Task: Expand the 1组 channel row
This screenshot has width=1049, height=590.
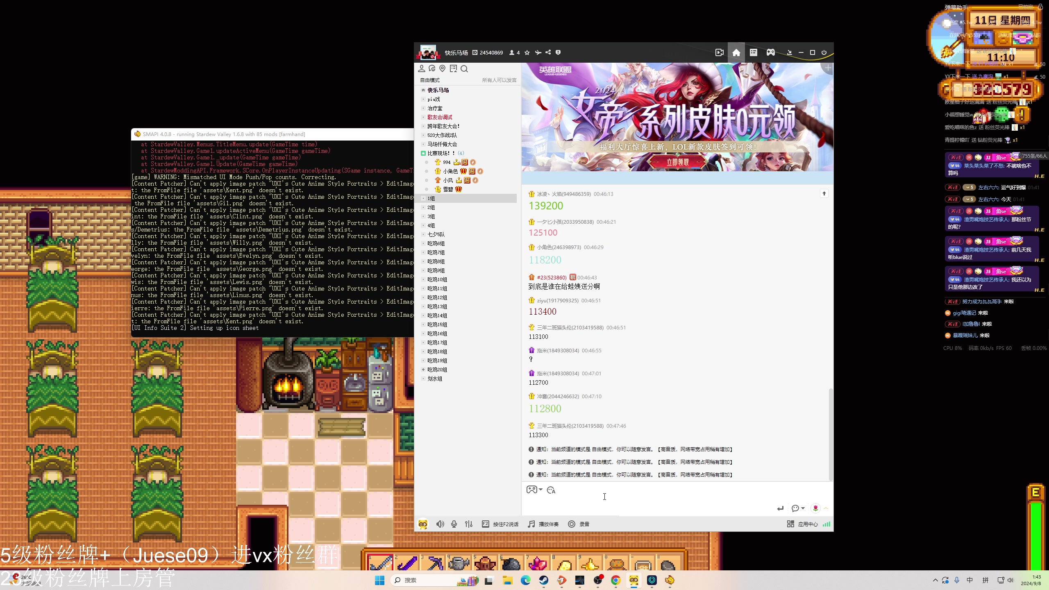Action: tap(465, 198)
